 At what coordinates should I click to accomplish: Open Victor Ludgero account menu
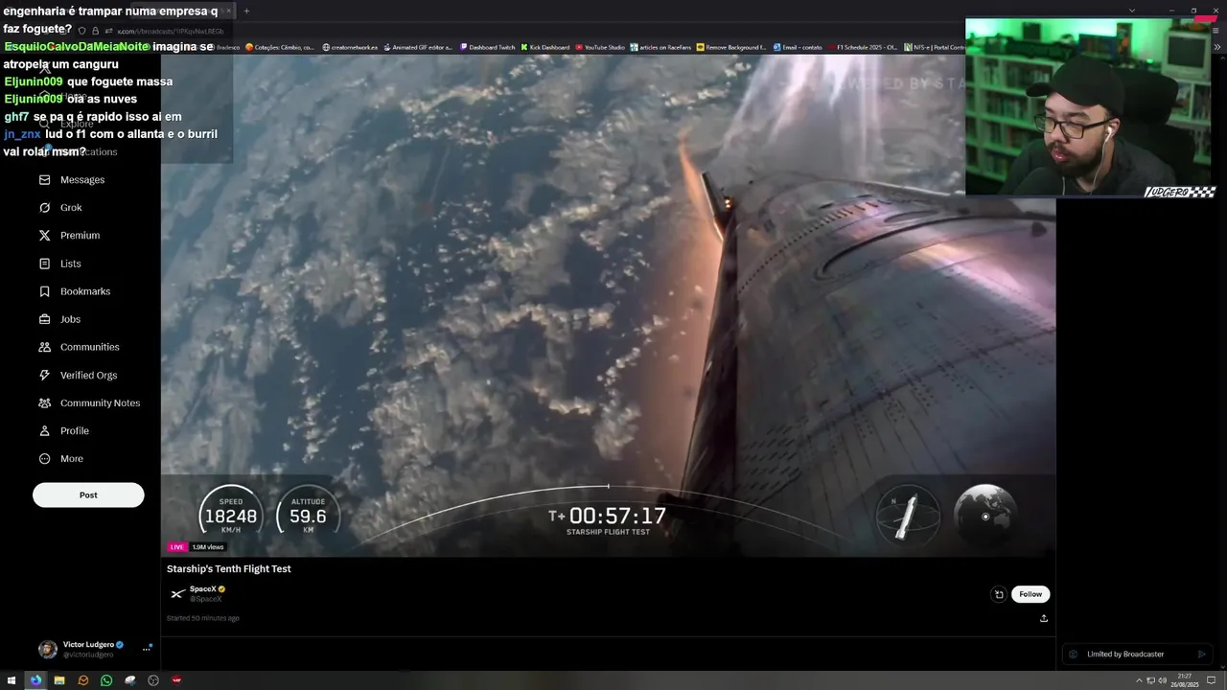(x=94, y=649)
